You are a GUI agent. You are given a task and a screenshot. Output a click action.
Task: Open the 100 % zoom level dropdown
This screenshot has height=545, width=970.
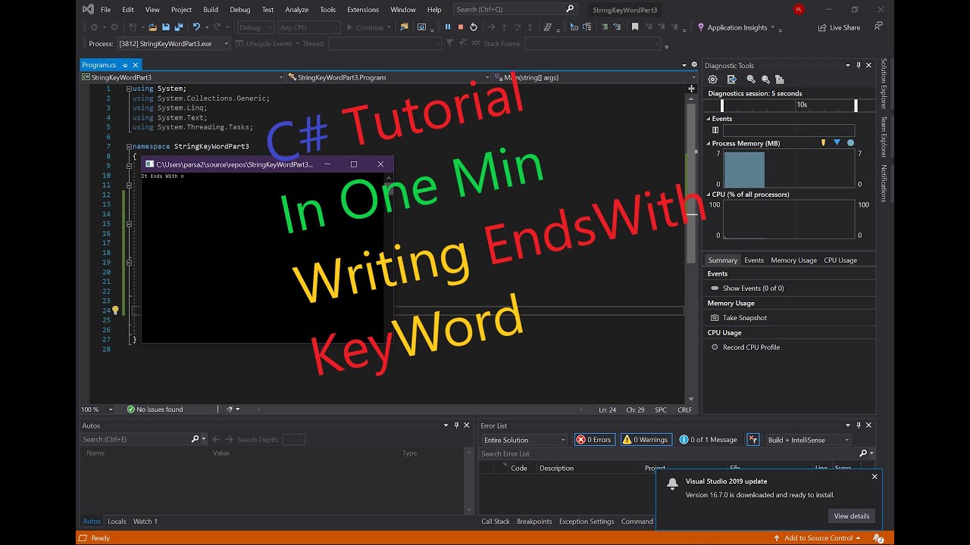(x=97, y=410)
